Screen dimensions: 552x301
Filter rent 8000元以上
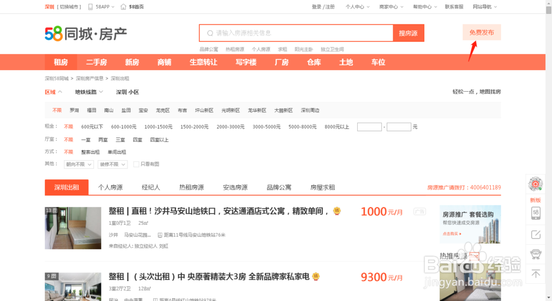[337, 126]
